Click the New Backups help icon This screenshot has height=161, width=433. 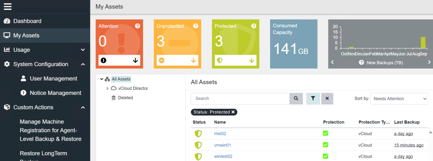tap(361, 63)
